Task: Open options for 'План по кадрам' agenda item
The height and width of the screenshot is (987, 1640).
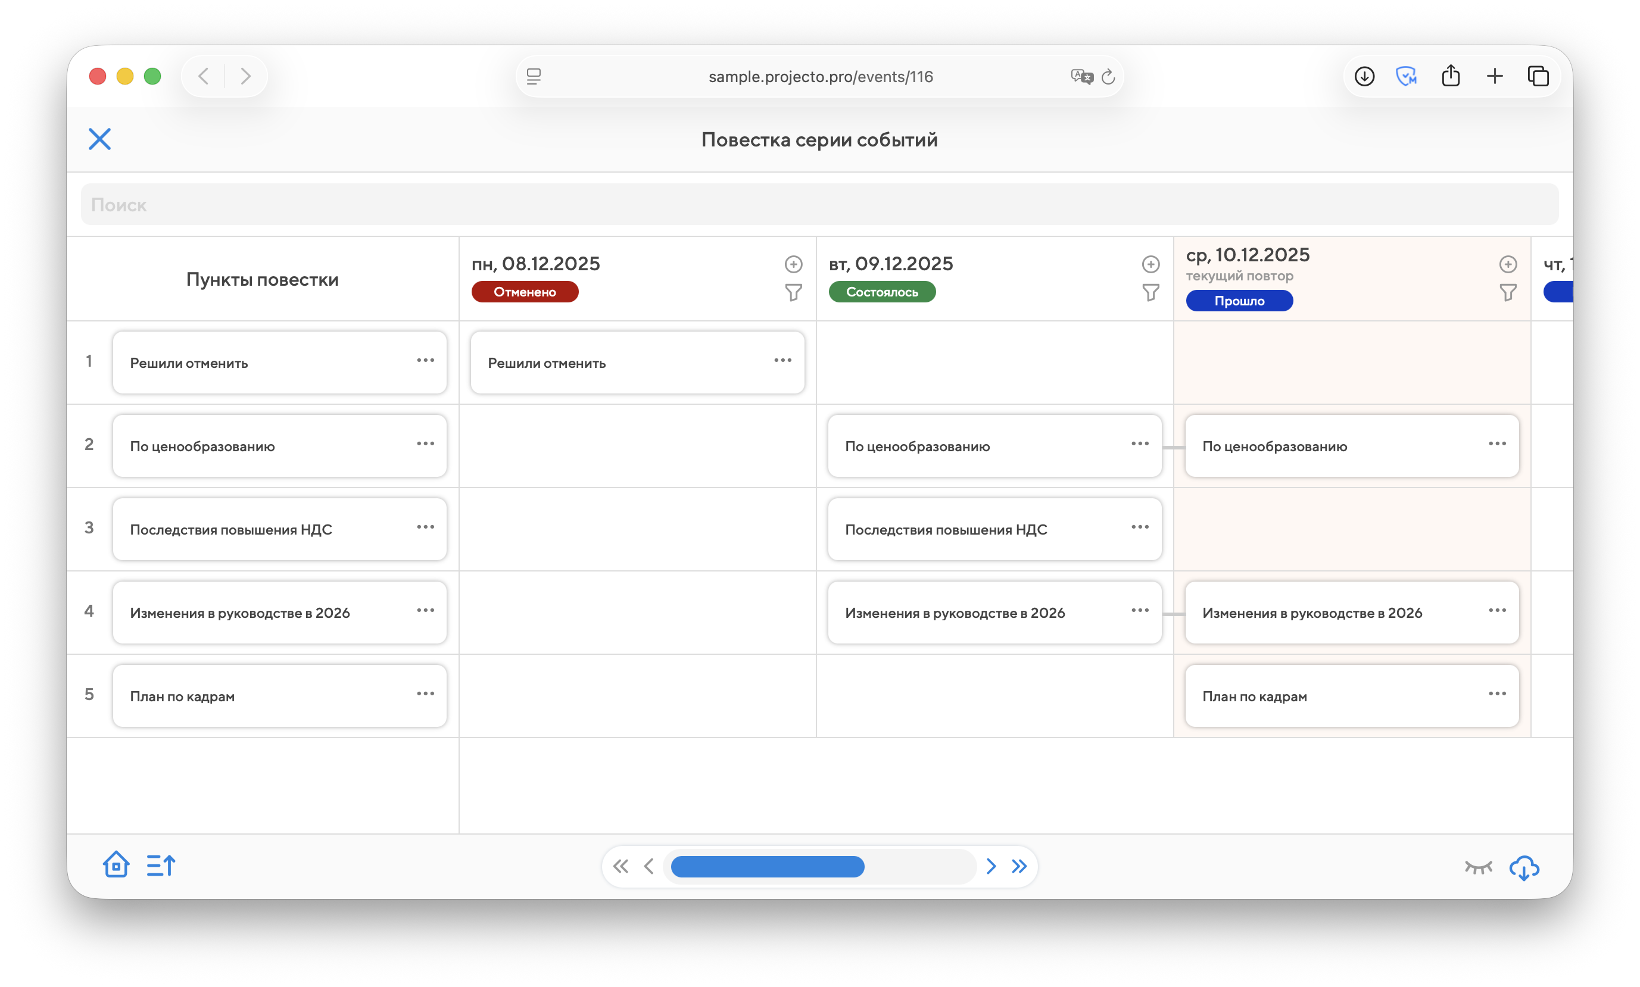Action: click(425, 694)
